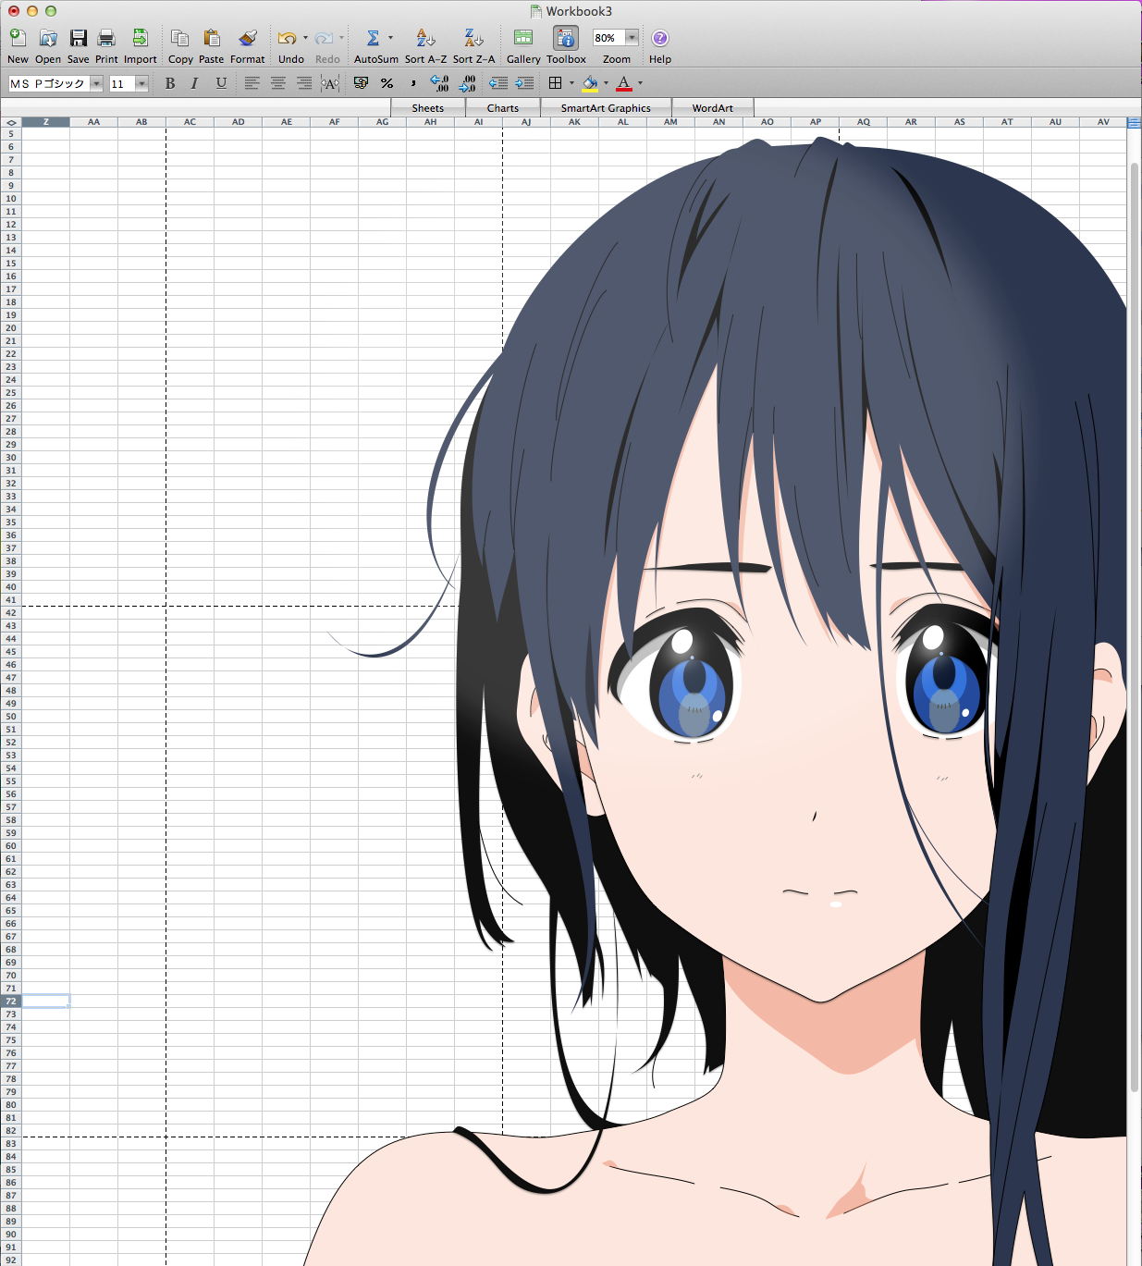This screenshot has width=1142, height=1266.
Task: Select row header 41
Action: [11, 600]
